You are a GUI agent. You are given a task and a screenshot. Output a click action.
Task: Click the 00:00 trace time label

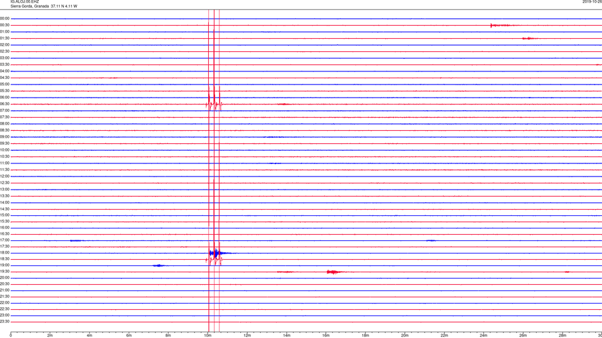(4, 18)
